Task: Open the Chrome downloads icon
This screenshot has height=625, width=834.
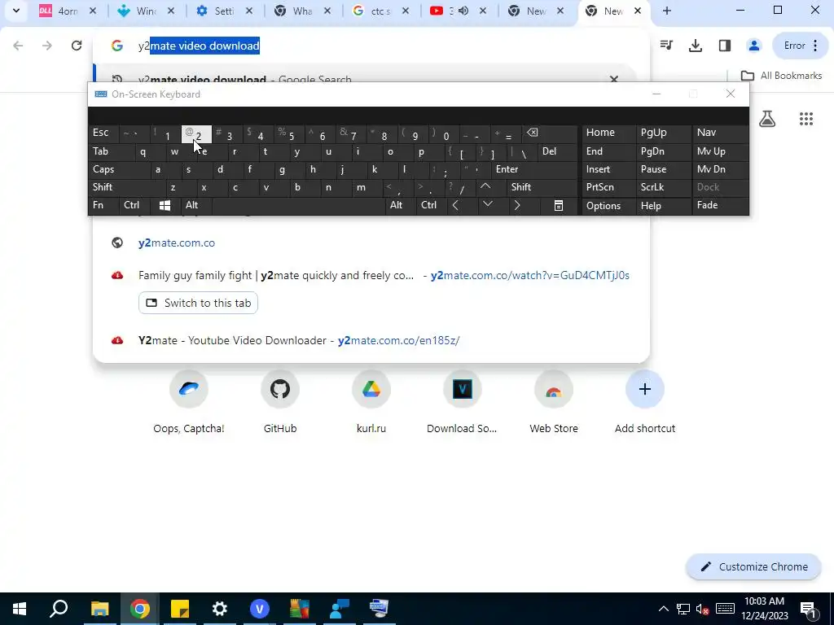Action: click(696, 46)
